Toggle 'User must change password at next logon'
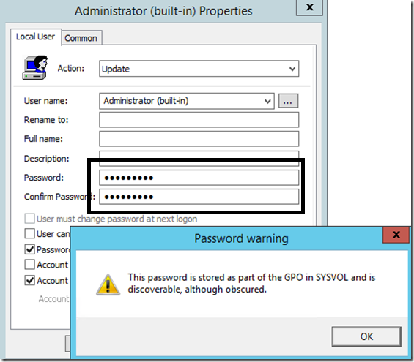Screen dimensions: 414x362 [x=29, y=219]
